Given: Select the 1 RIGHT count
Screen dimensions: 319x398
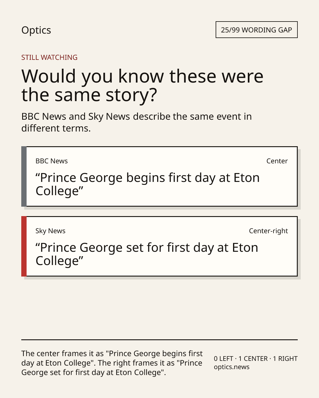Looking at the screenshot, I should click(x=285, y=359).
